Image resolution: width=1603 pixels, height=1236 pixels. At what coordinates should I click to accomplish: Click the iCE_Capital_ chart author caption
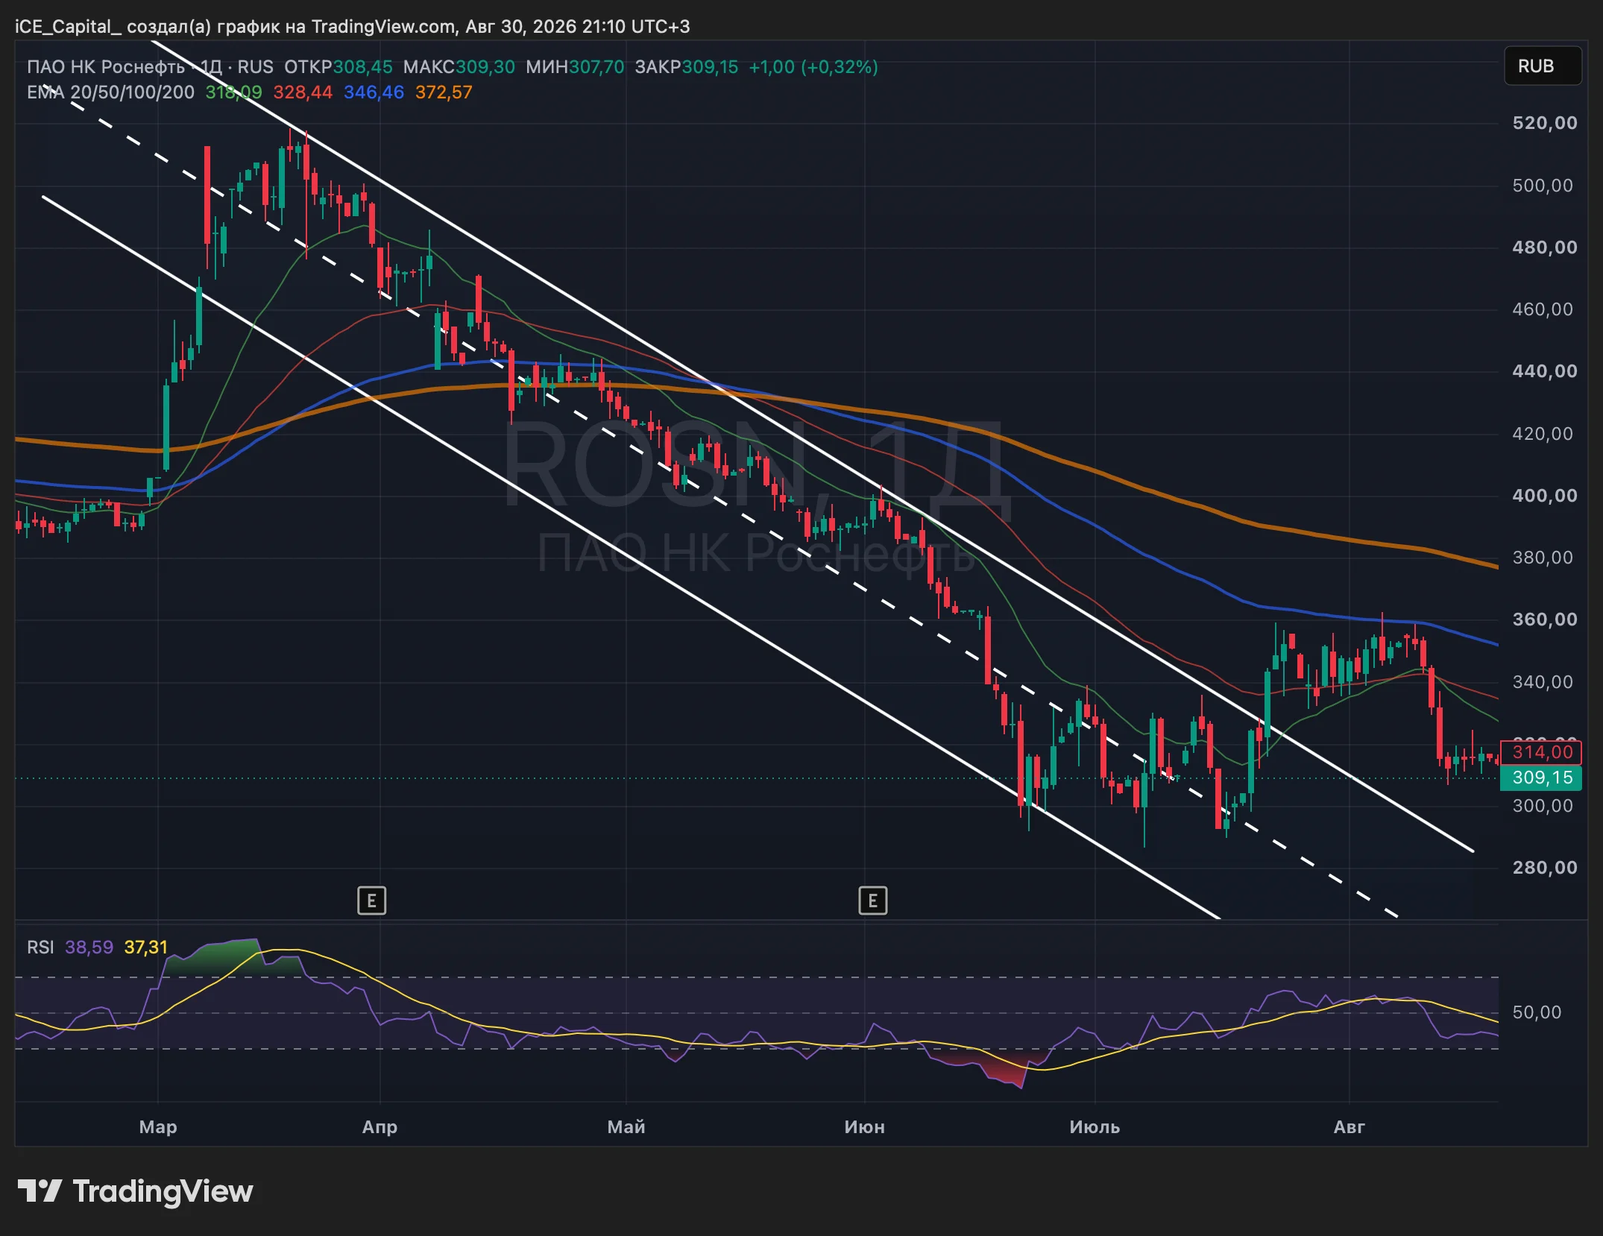352,27
